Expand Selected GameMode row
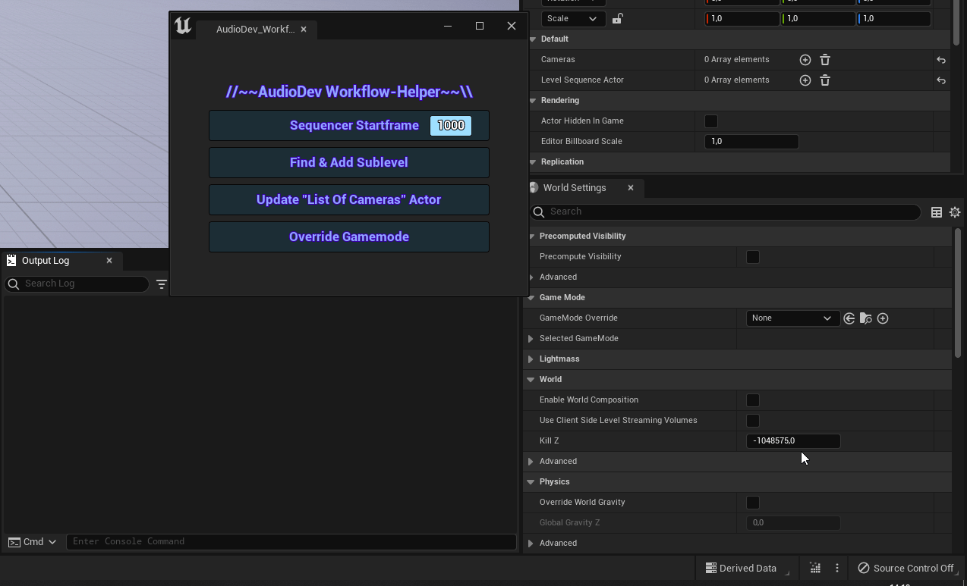 pos(531,339)
